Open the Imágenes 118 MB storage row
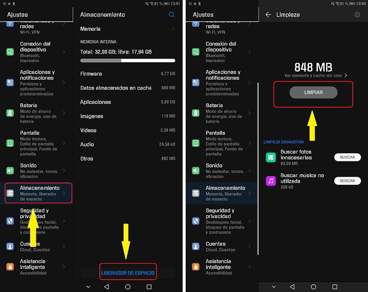Viewport: 368px width, 292px height. click(127, 116)
